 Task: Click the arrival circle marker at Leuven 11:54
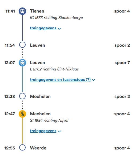[22, 45]
